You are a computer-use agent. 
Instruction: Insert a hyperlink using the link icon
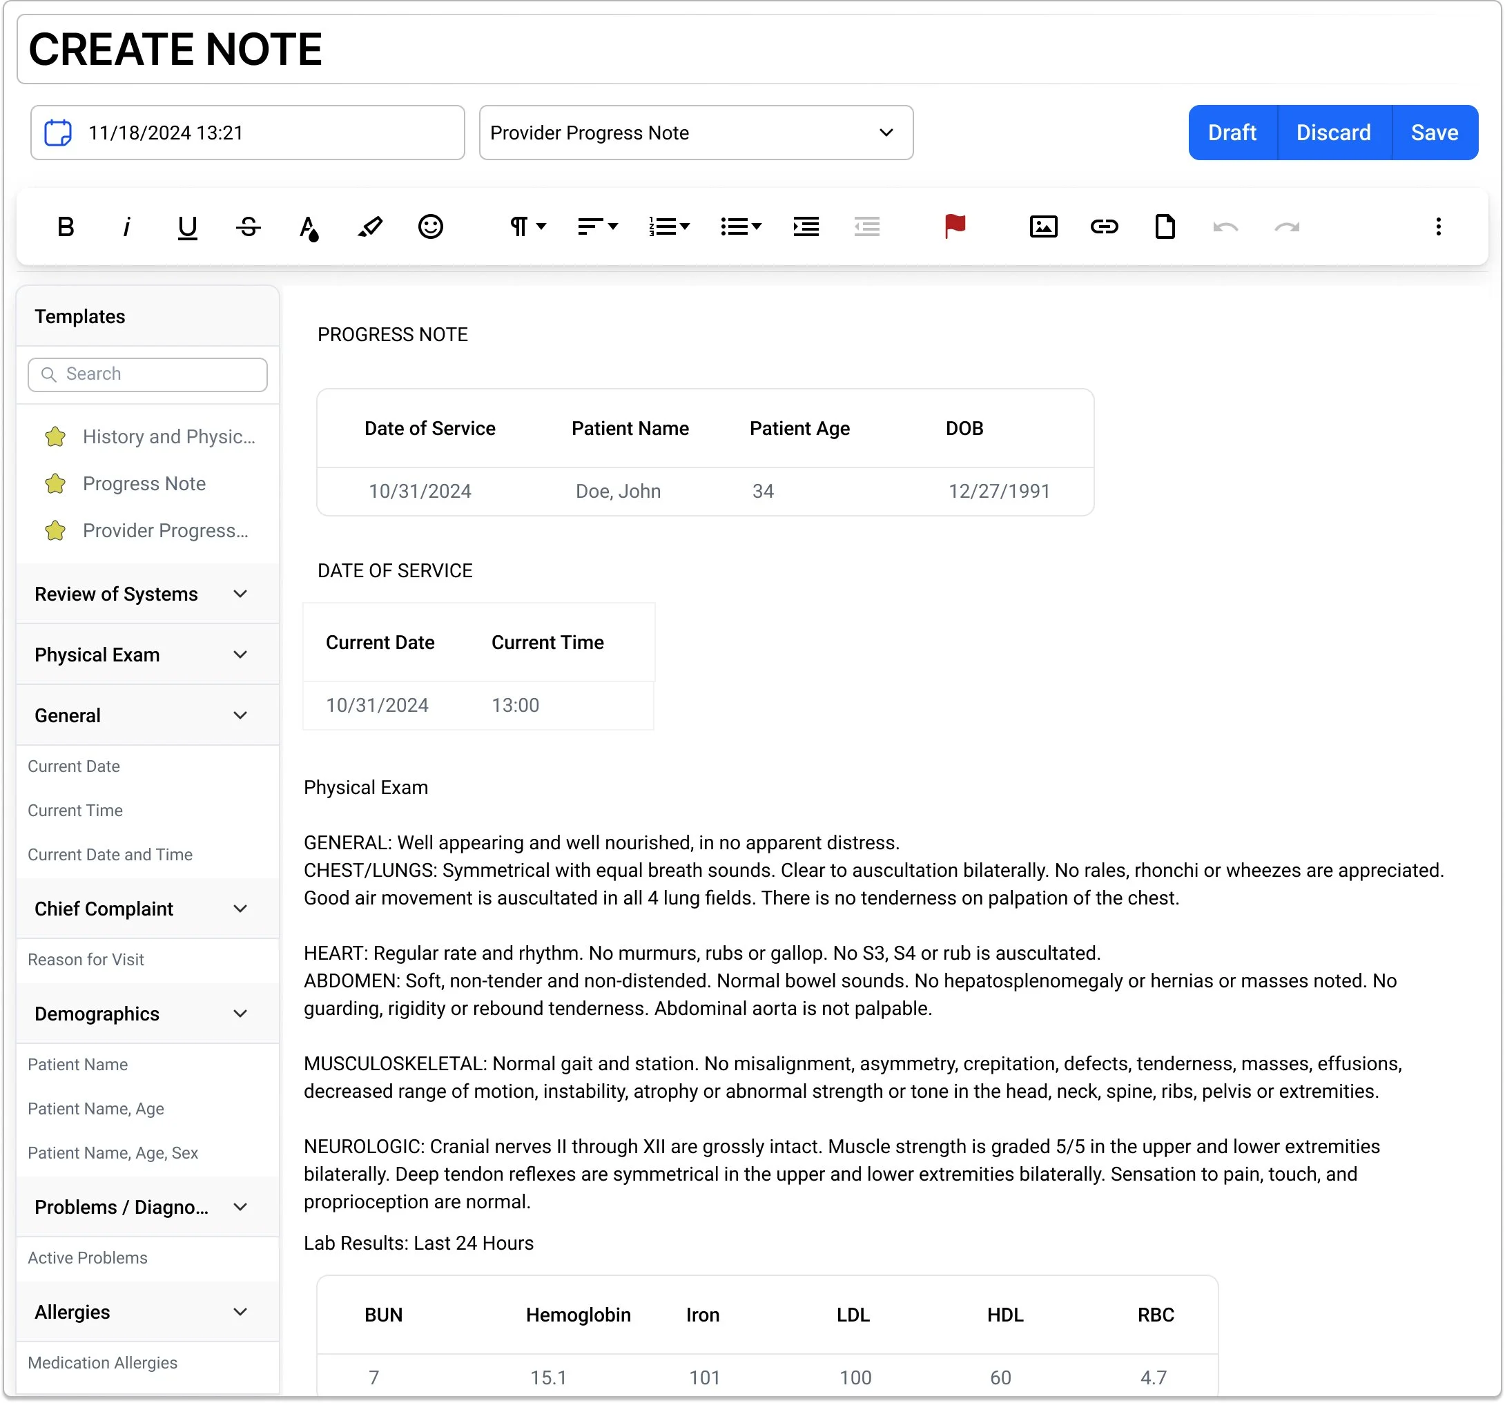pos(1104,226)
